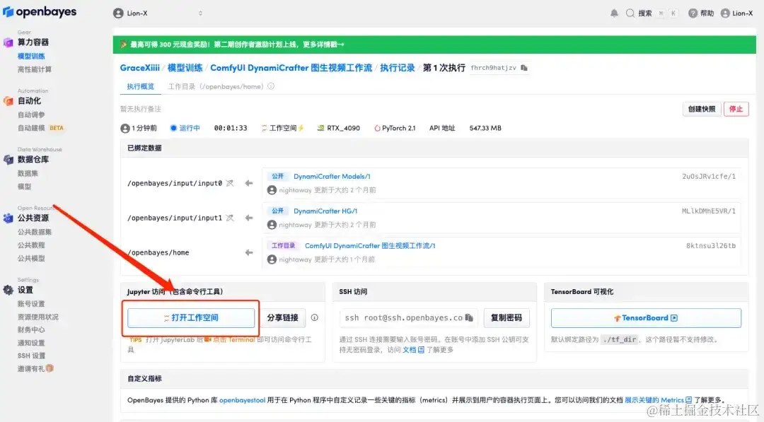
Task: Open 财务中心 in the sidebar
Action: [x=31, y=329]
